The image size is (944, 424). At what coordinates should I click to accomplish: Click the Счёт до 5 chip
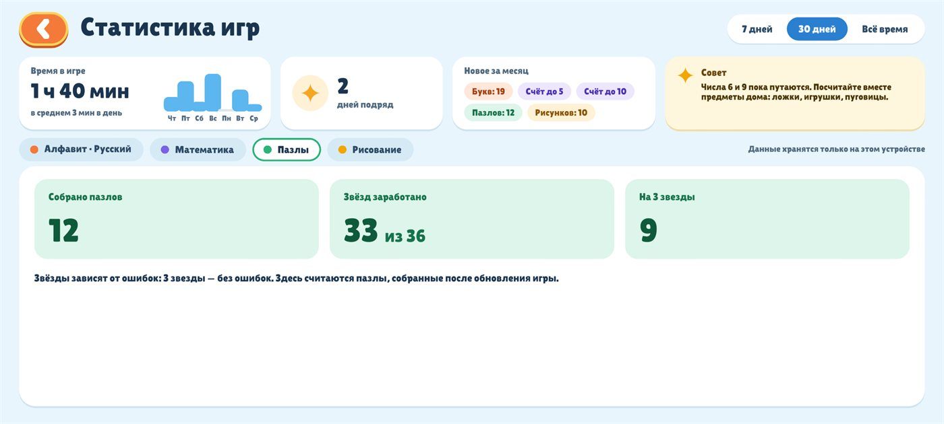[544, 92]
